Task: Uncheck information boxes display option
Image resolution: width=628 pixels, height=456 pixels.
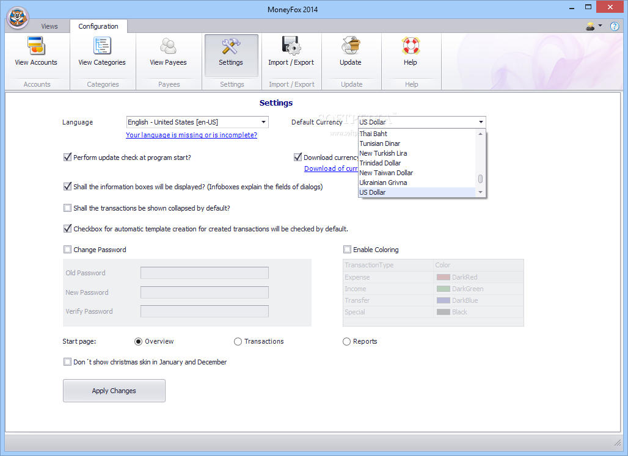Action: (68, 187)
